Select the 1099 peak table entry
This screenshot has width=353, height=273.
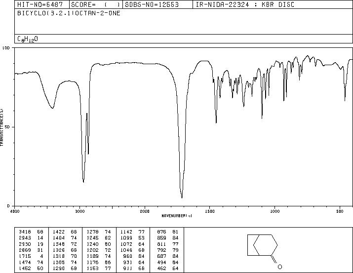[132, 238]
